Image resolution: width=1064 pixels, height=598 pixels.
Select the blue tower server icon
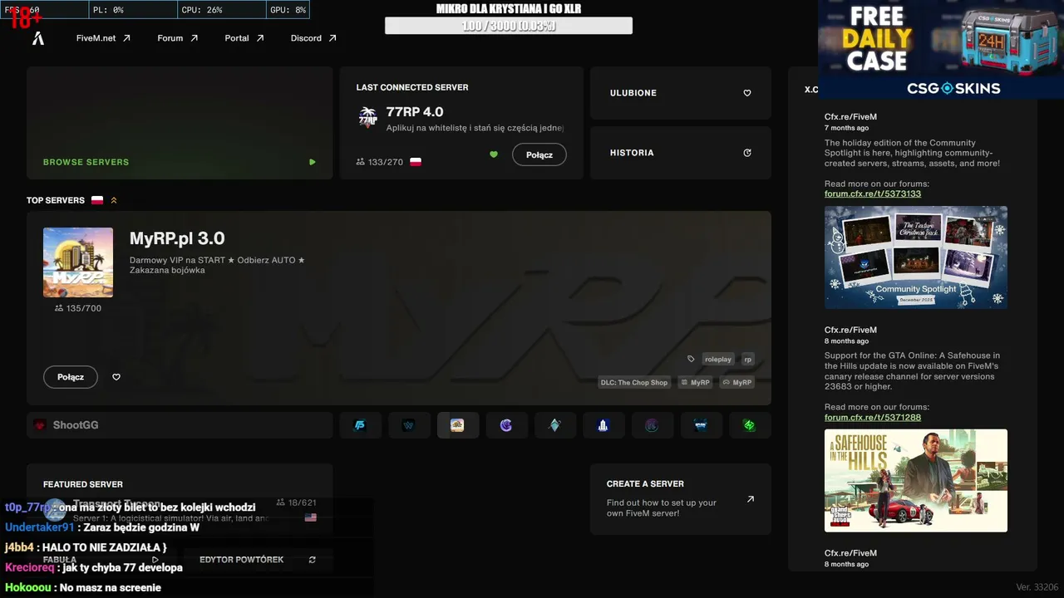click(603, 425)
